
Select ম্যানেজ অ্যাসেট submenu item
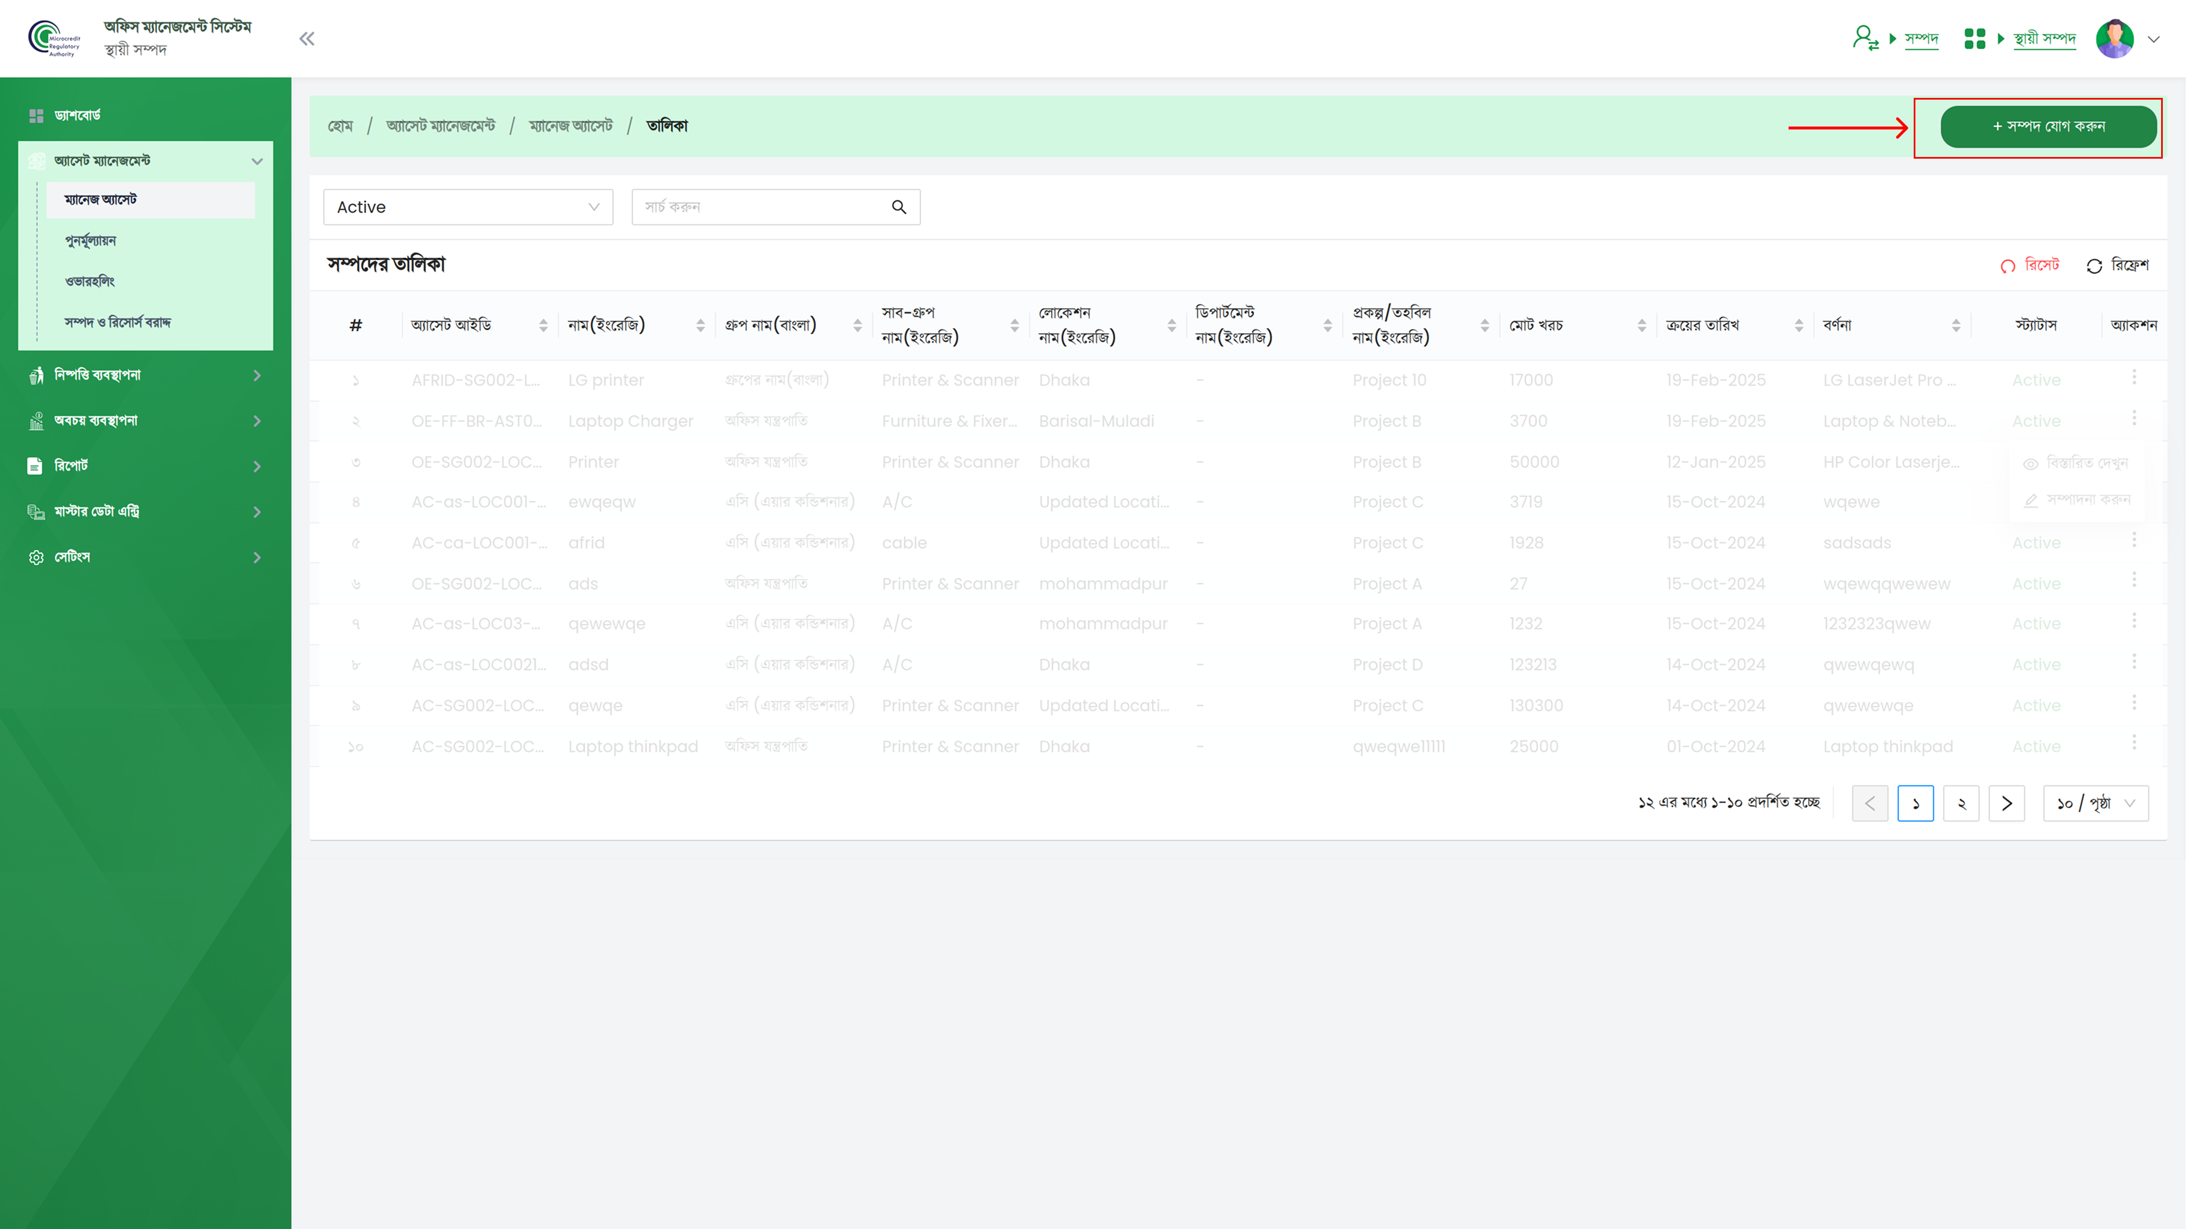click(x=150, y=199)
